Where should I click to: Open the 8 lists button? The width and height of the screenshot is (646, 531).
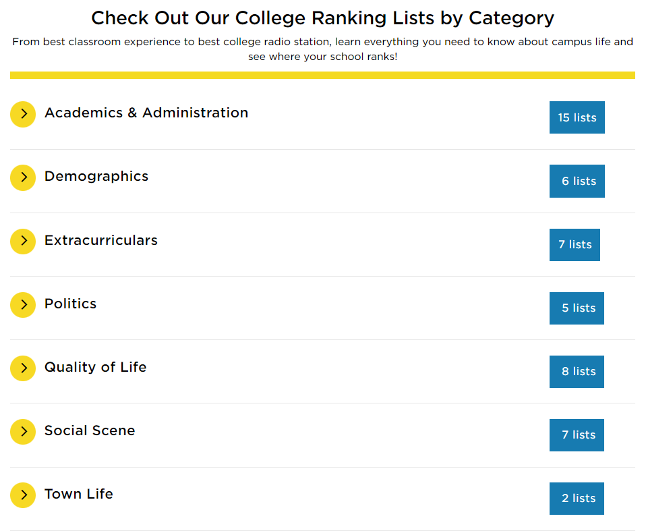click(577, 372)
